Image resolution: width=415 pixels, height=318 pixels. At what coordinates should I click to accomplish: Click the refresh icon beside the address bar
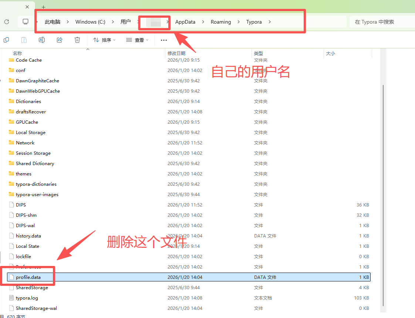pyautogui.click(x=6, y=21)
